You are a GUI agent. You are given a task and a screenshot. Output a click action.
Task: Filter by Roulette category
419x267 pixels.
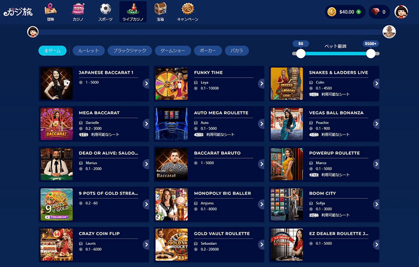[88, 50]
